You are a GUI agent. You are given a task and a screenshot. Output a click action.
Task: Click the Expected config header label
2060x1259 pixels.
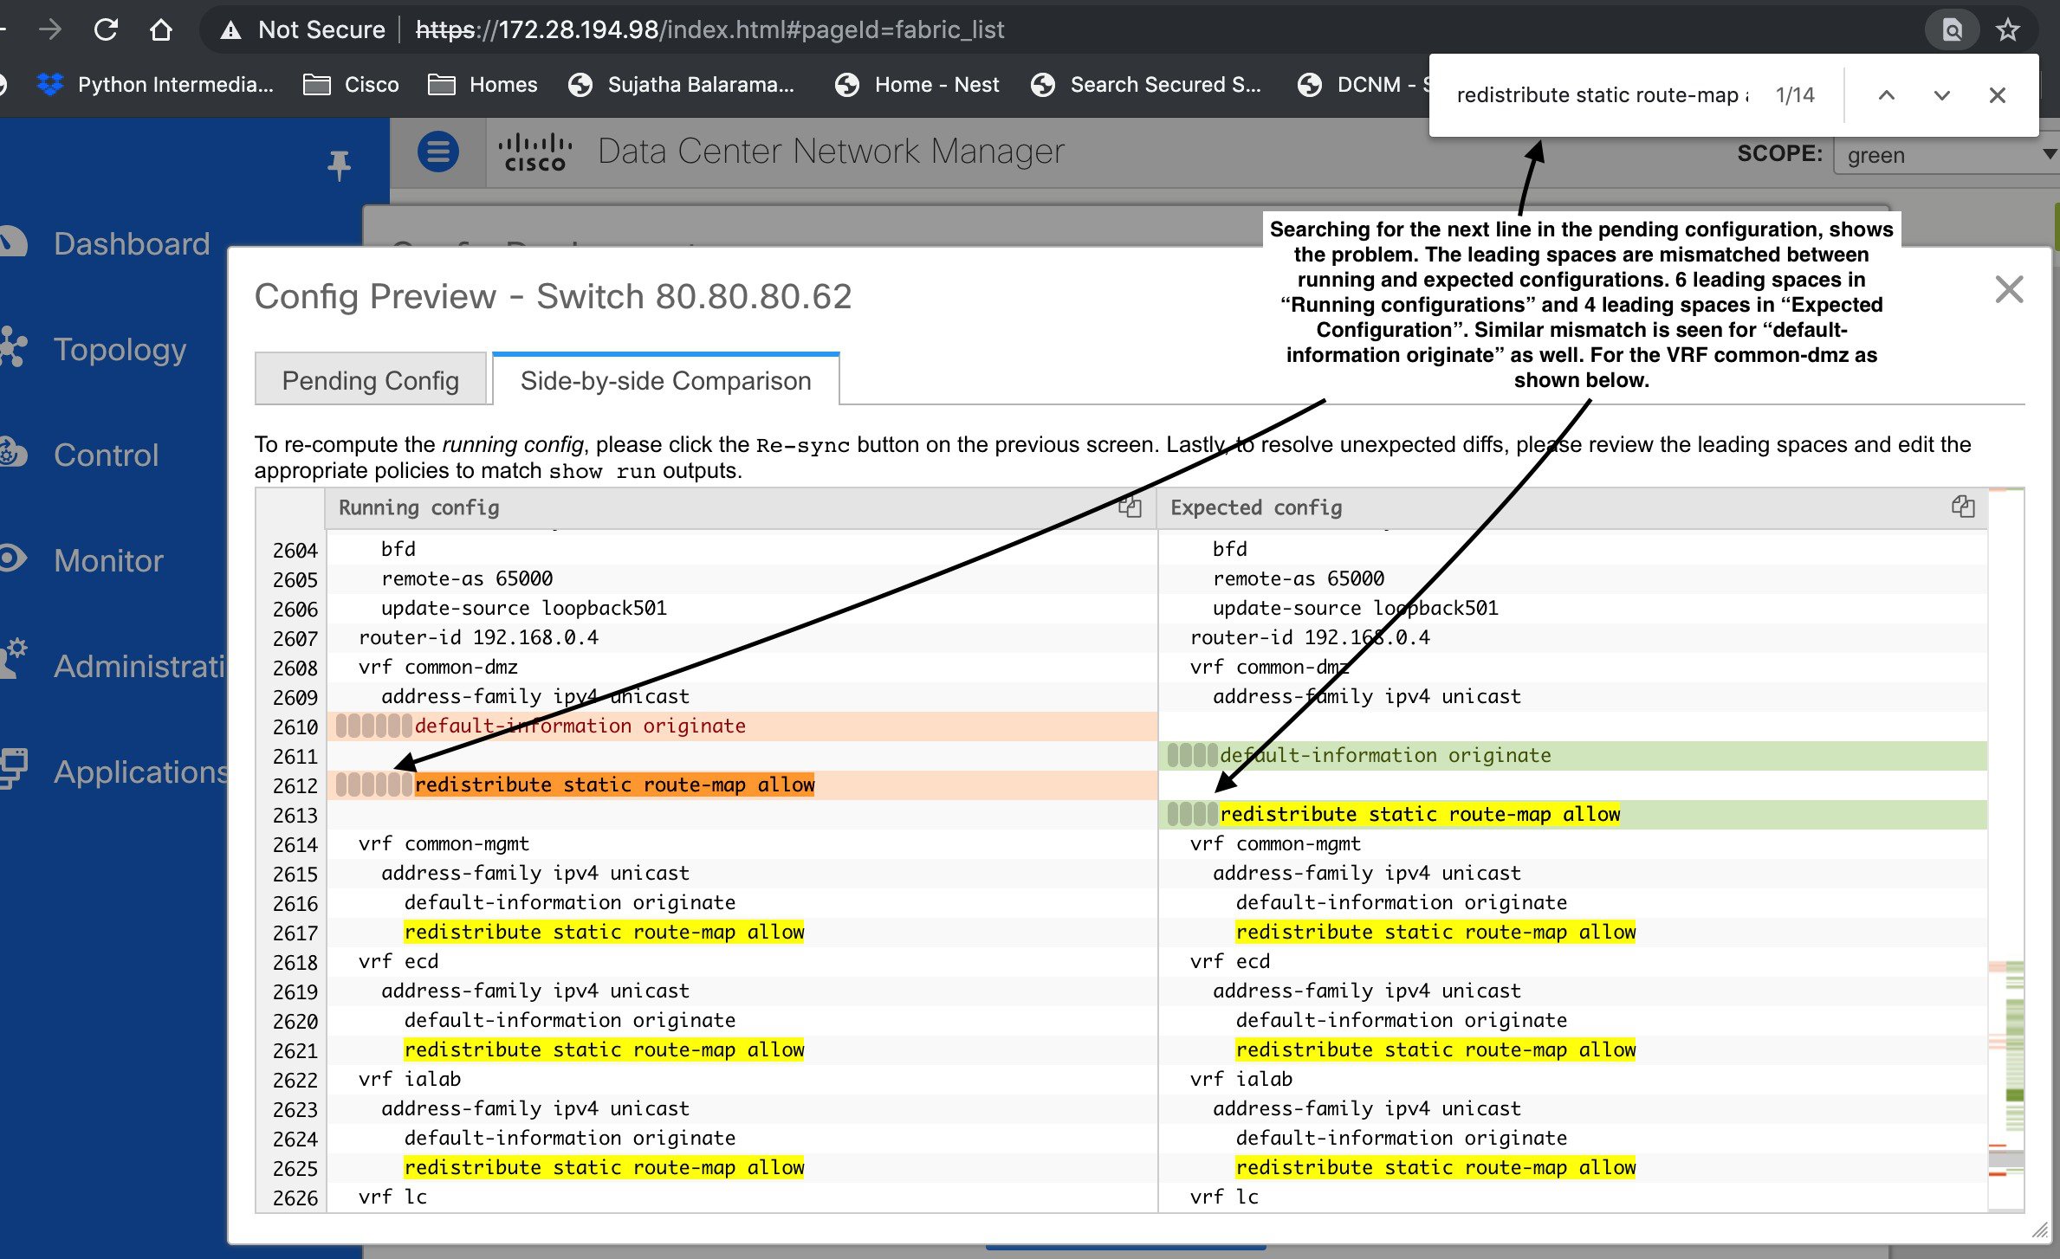(x=1256, y=507)
